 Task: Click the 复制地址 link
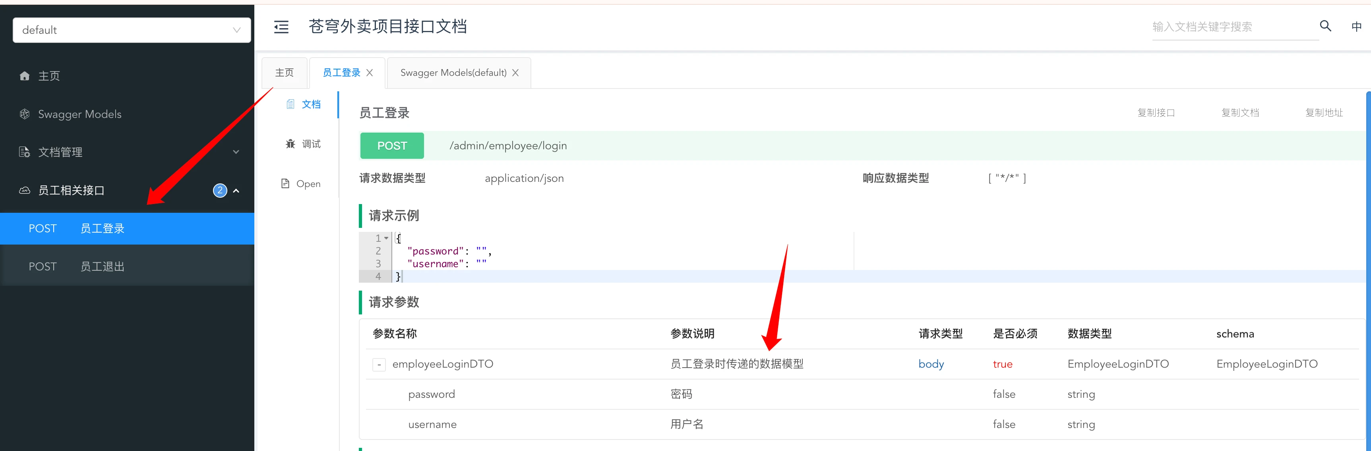pos(1324,113)
